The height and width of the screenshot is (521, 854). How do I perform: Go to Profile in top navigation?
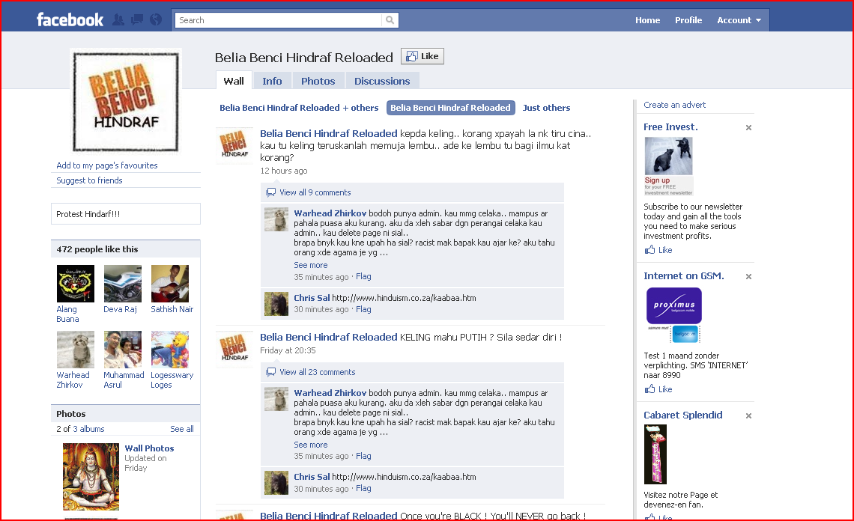[x=688, y=20]
